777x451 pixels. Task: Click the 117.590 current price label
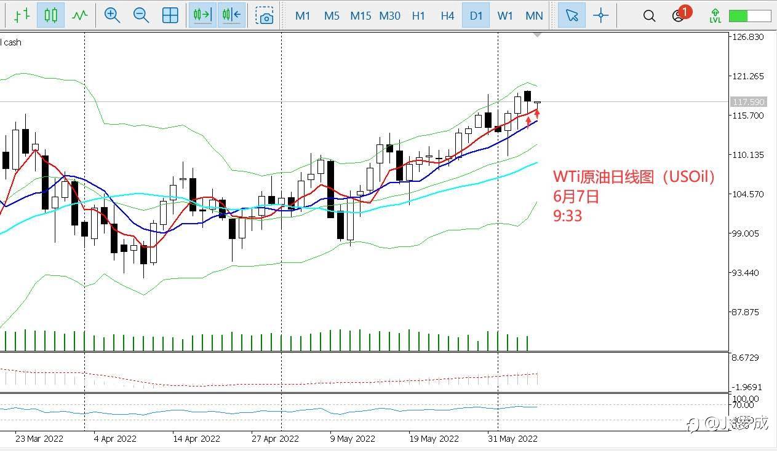pyautogui.click(x=747, y=102)
